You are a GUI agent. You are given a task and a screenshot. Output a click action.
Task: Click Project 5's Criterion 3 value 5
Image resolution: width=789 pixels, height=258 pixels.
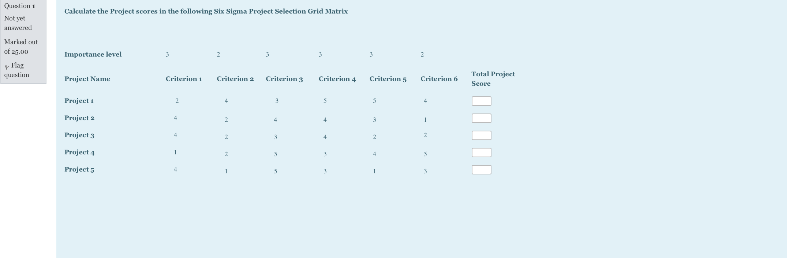(276, 171)
